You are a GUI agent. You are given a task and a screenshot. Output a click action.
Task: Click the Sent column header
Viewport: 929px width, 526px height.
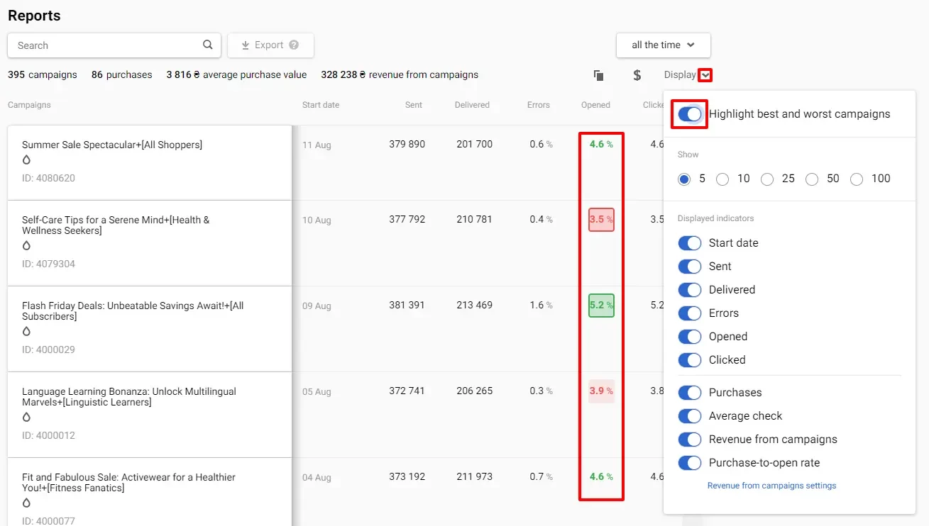pos(414,105)
